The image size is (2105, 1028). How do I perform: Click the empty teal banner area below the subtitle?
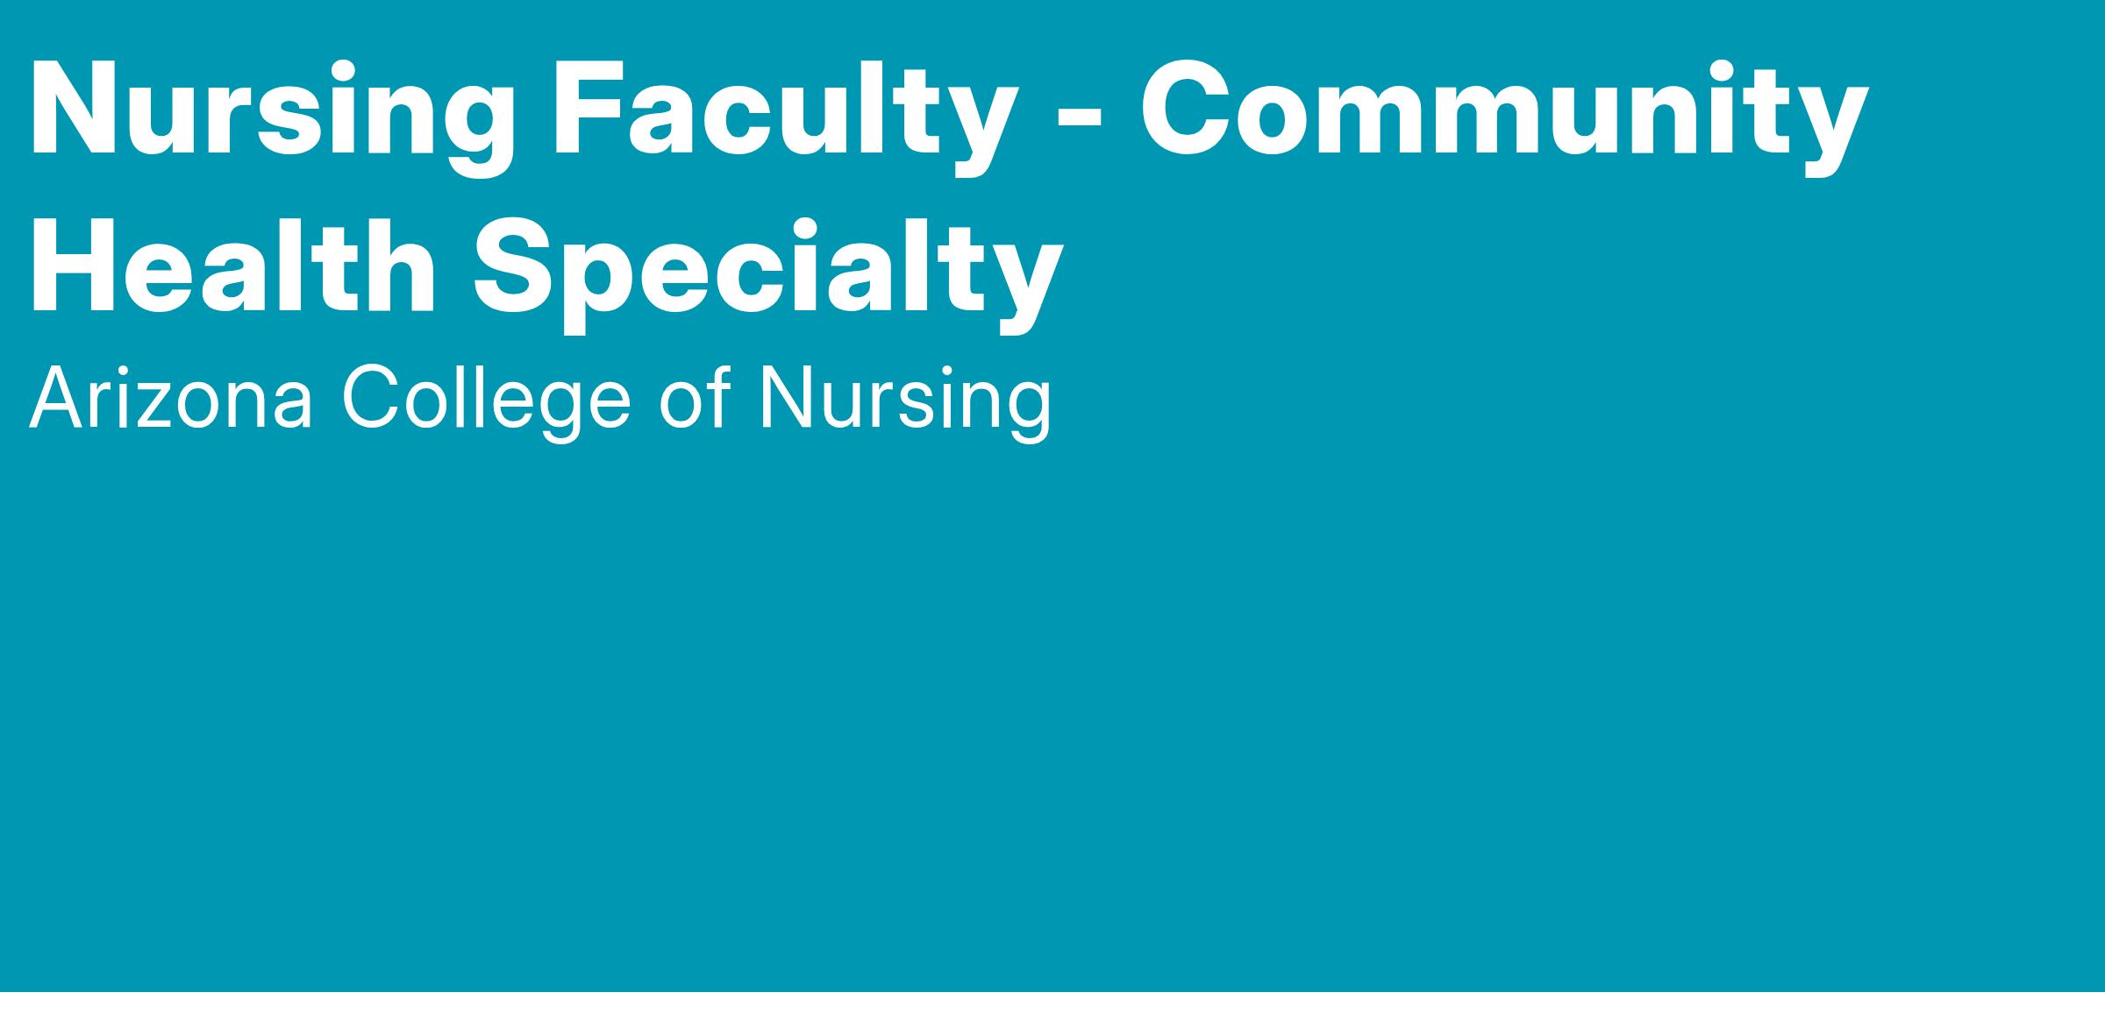(1052, 701)
